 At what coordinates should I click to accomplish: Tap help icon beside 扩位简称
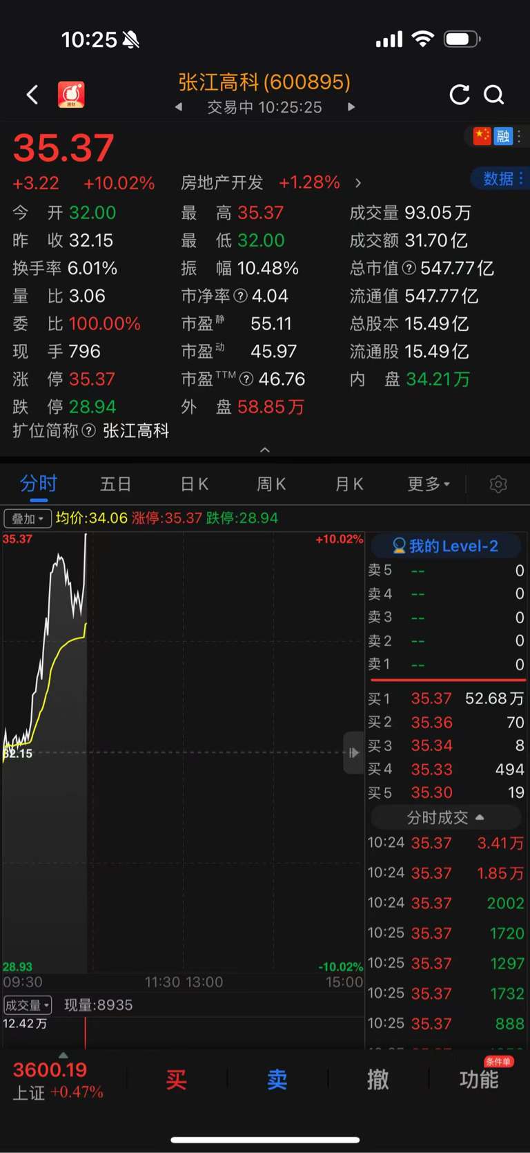(x=88, y=430)
